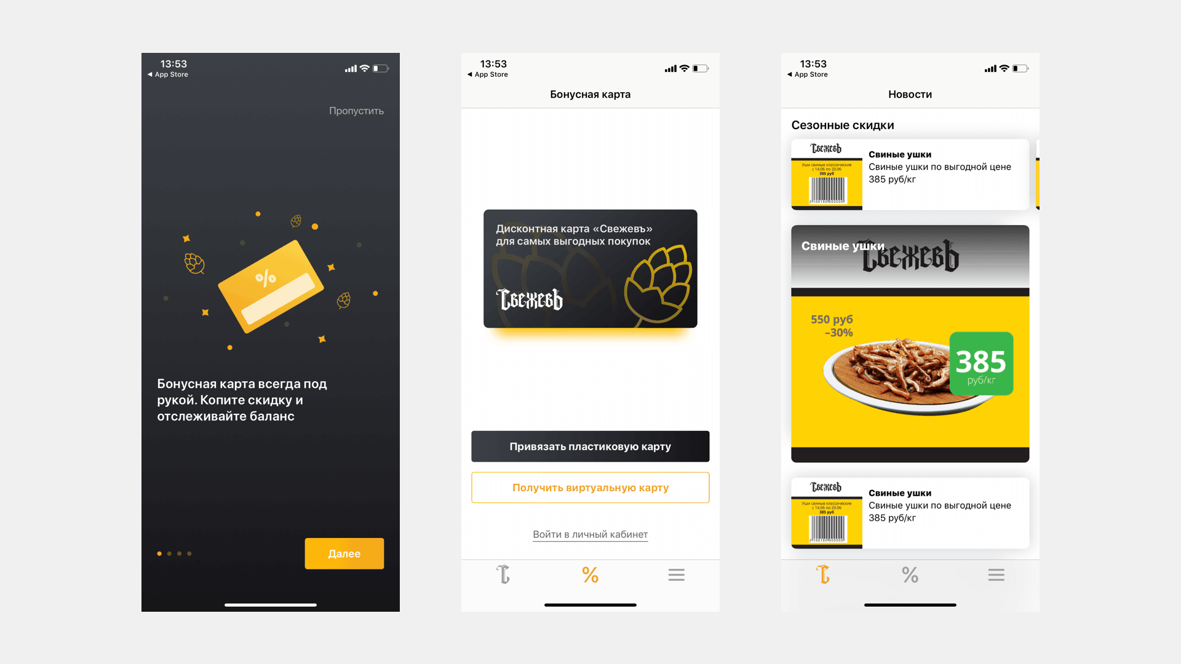
Task: Tap 'Получить виртуальную карту' outline button
Action: 590,488
